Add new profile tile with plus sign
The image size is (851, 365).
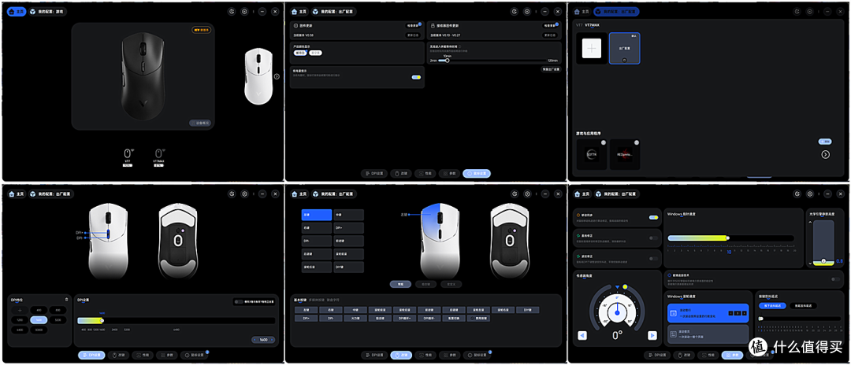pos(592,48)
